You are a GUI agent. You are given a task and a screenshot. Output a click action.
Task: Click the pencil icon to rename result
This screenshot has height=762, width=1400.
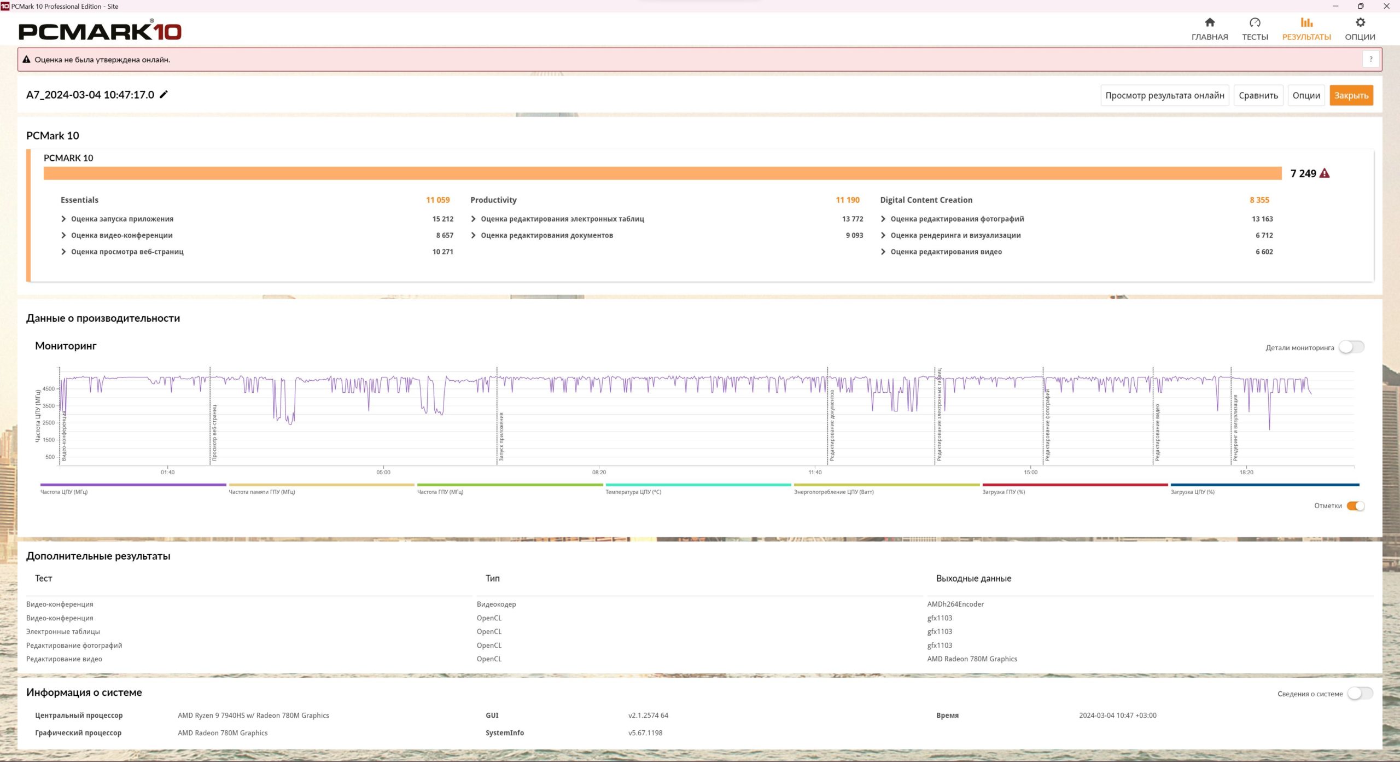(164, 94)
